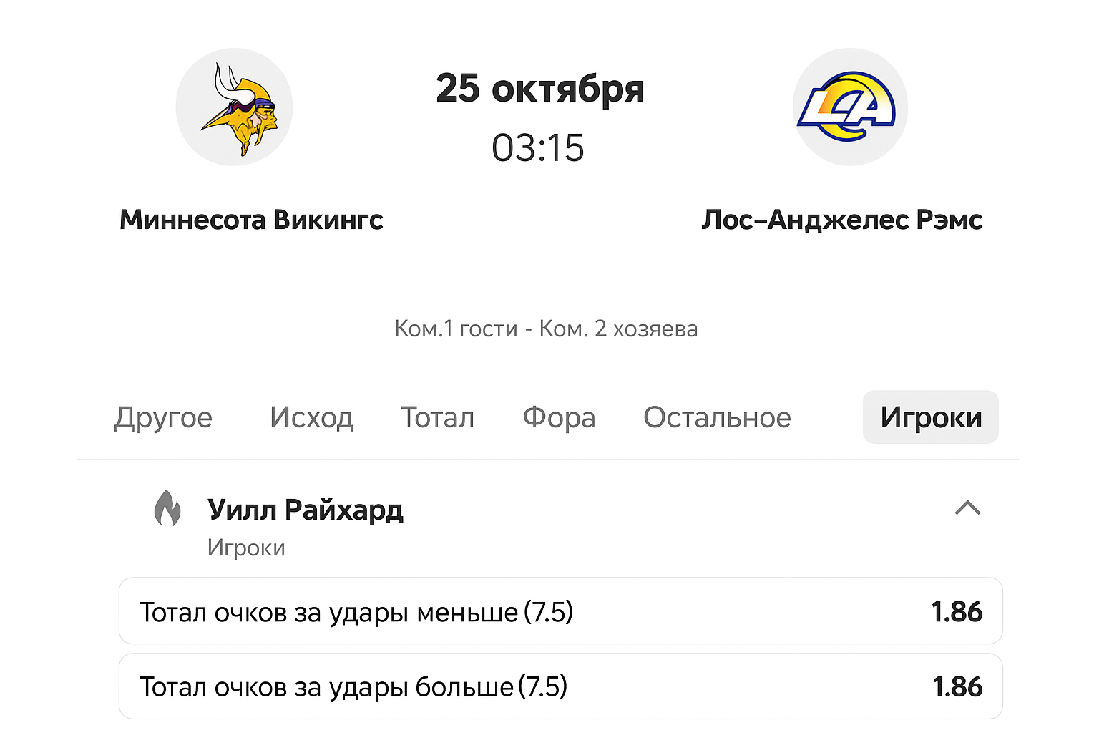Pick the Тотал очков за удары меньше (7.5) bet
The height and width of the screenshot is (733, 1099).
356,612
